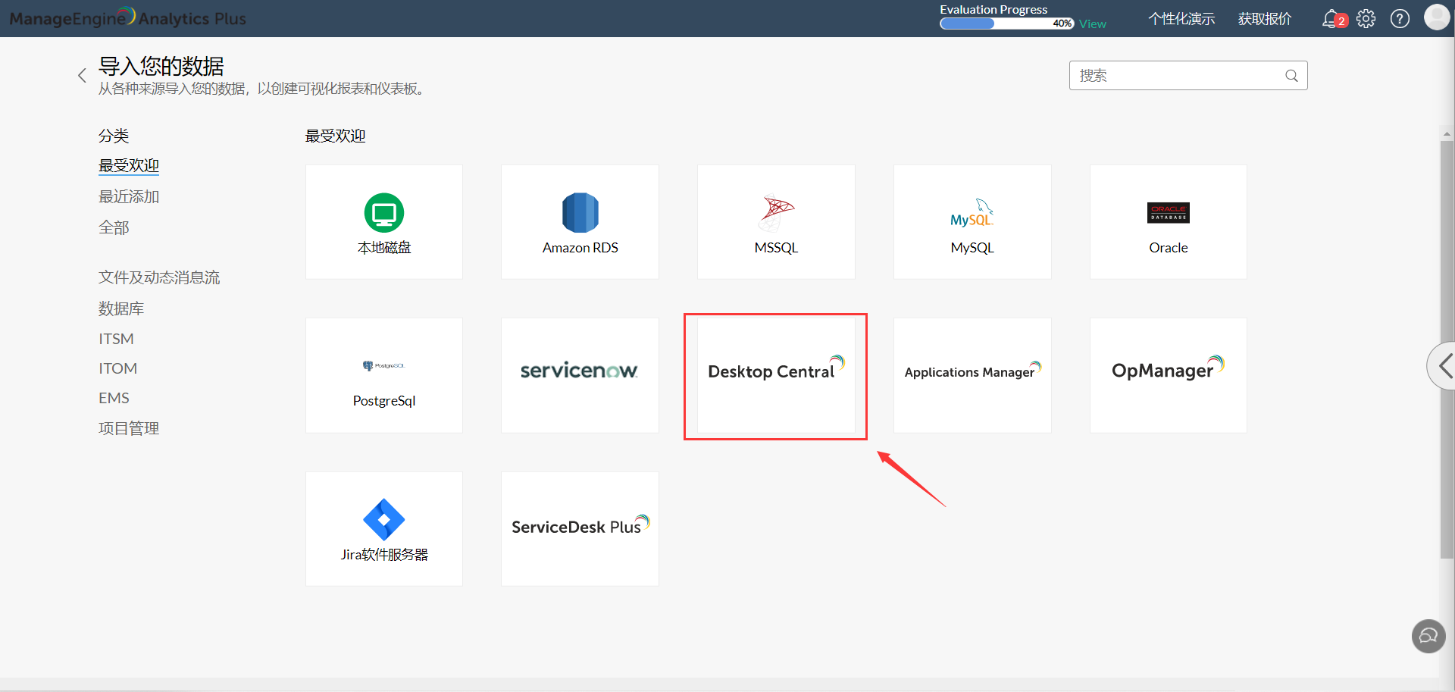1455x692 pixels.
Task: Open the PostgreSql data source
Action: click(x=384, y=375)
